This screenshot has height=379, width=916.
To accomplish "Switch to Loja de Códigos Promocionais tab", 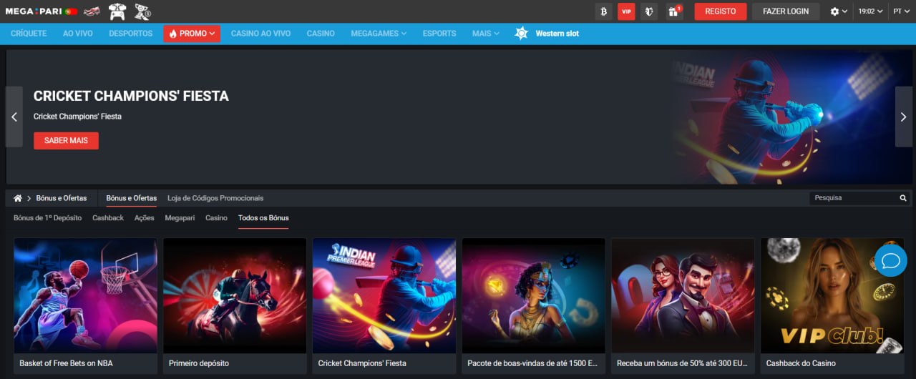I will coord(215,198).
